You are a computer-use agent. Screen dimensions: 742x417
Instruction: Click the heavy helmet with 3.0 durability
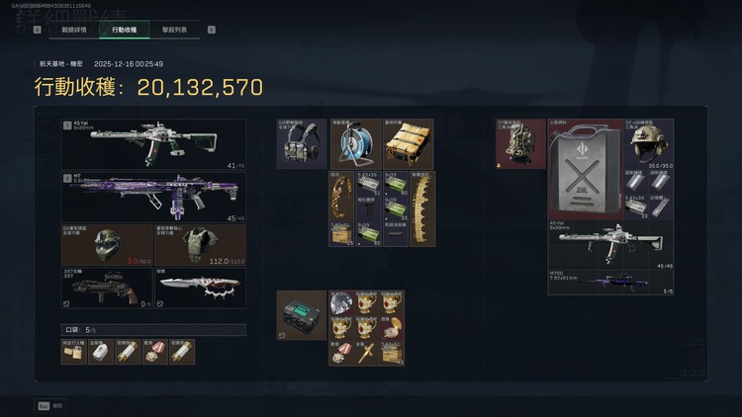(107, 245)
